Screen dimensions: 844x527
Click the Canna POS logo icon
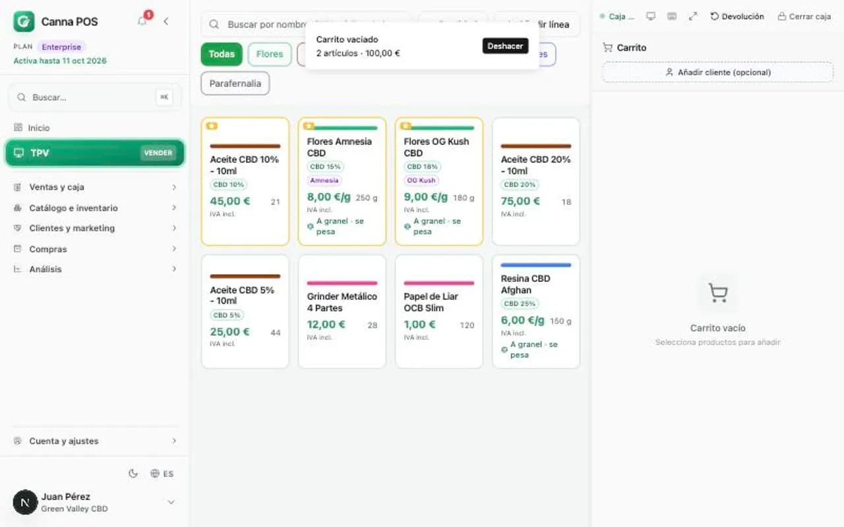pyautogui.click(x=24, y=21)
